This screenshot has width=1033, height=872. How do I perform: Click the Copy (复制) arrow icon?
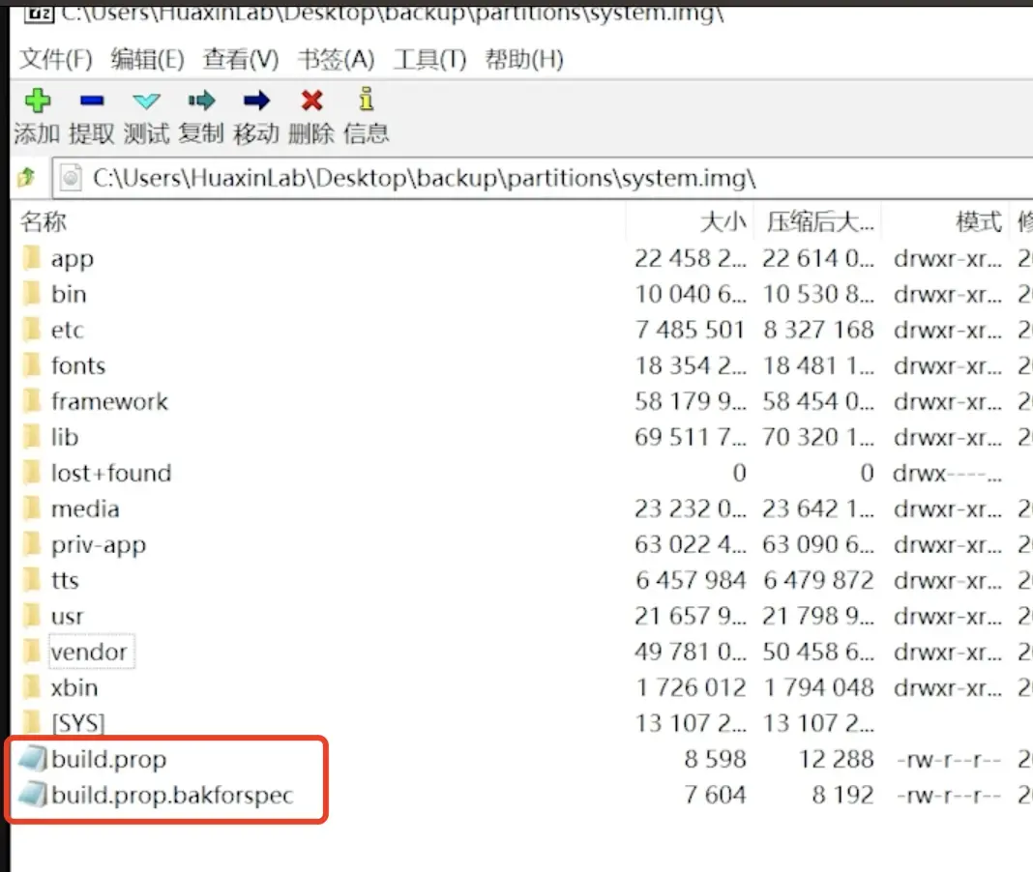click(x=201, y=100)
